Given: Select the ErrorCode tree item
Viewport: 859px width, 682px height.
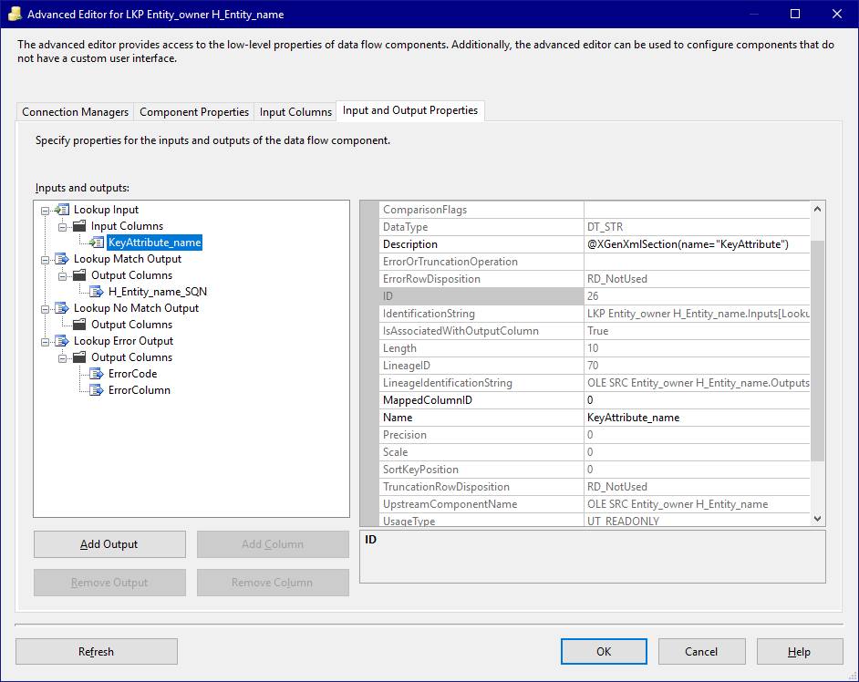Looking at the screenshot, I should point(132,374).
